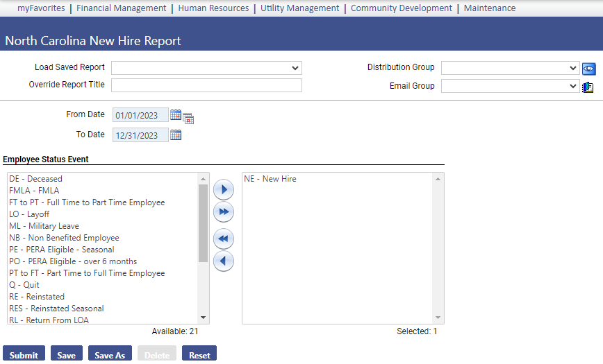The image size is (603, 364).
Task: Move selected status event to the right list
Action: click(x=224, y=190)
